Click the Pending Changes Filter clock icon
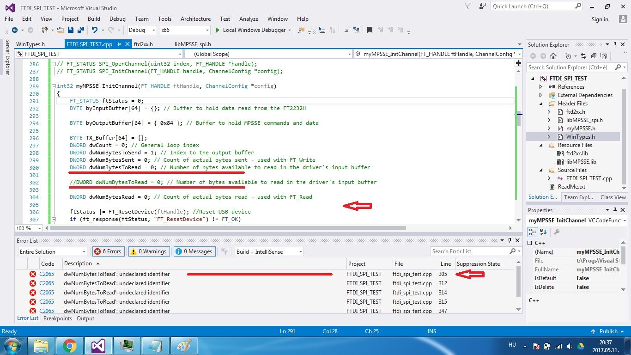The height and width of the screenshot is (355, 631). pyautogui.click(x=568, y=56)
